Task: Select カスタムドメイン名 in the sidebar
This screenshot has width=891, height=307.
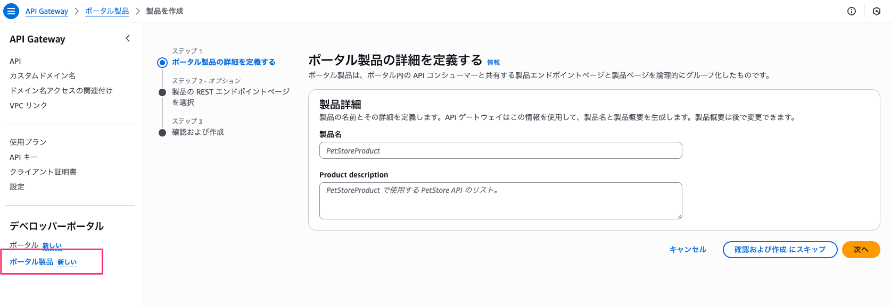Action: coord(43,76)
